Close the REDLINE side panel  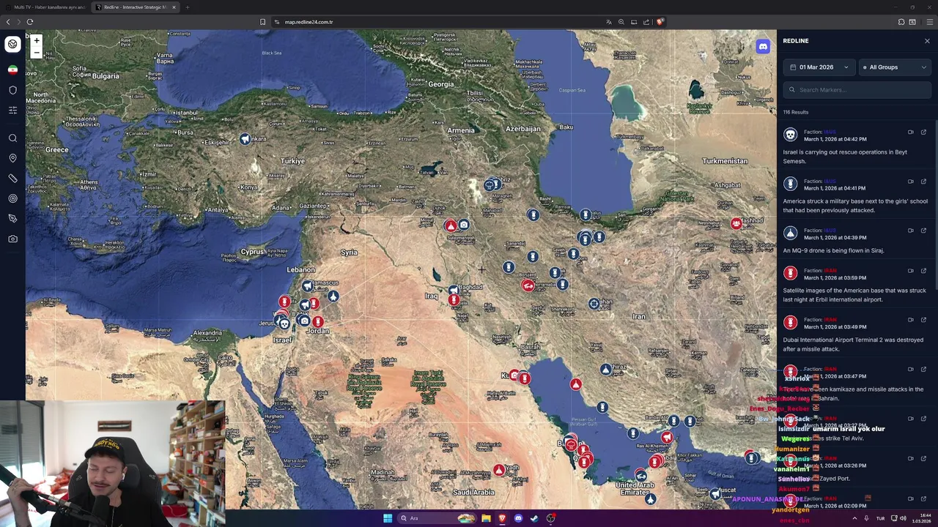(927, 41)
